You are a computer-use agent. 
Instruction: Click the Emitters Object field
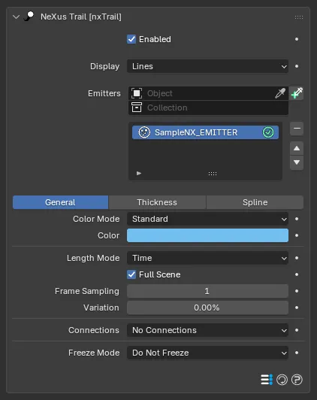(x=208, y=93)
